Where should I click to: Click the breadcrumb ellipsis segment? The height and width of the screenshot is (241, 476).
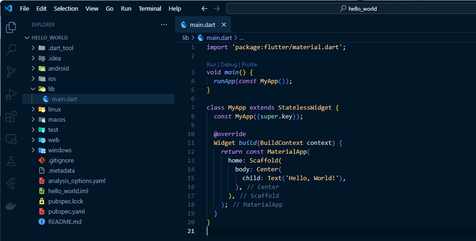pos(241,38)
